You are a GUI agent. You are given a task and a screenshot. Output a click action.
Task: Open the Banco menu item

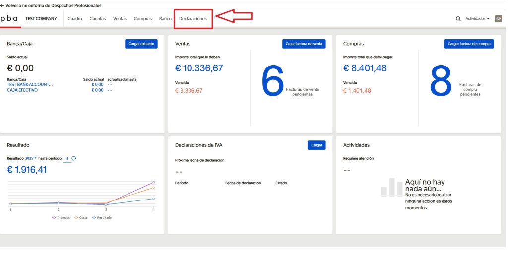(165, 19)
